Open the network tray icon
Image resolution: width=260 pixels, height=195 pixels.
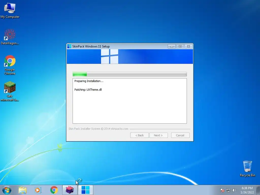pyautogui.click(x=228, y=190)
